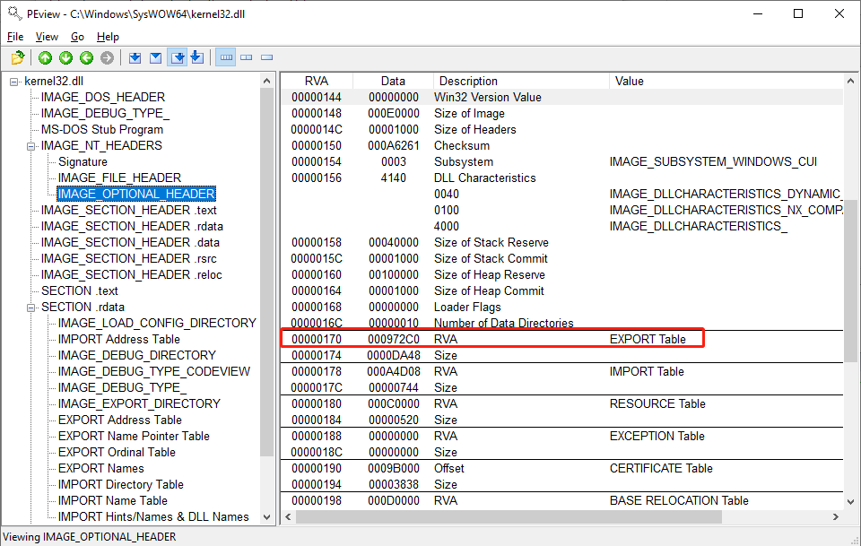Click the green Up arrow icon
This screenshot has width=861, height=546.
[45, 58]
